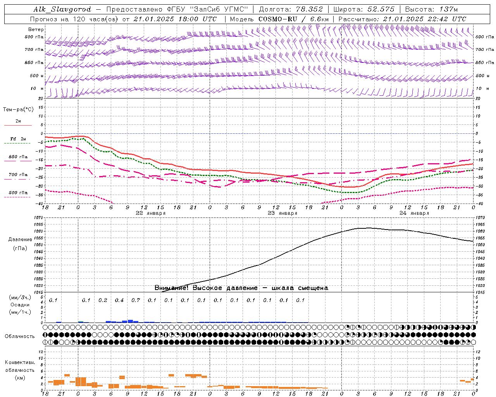Click the Высота 137м header field

pyautogui.click(x=431, y=9)
